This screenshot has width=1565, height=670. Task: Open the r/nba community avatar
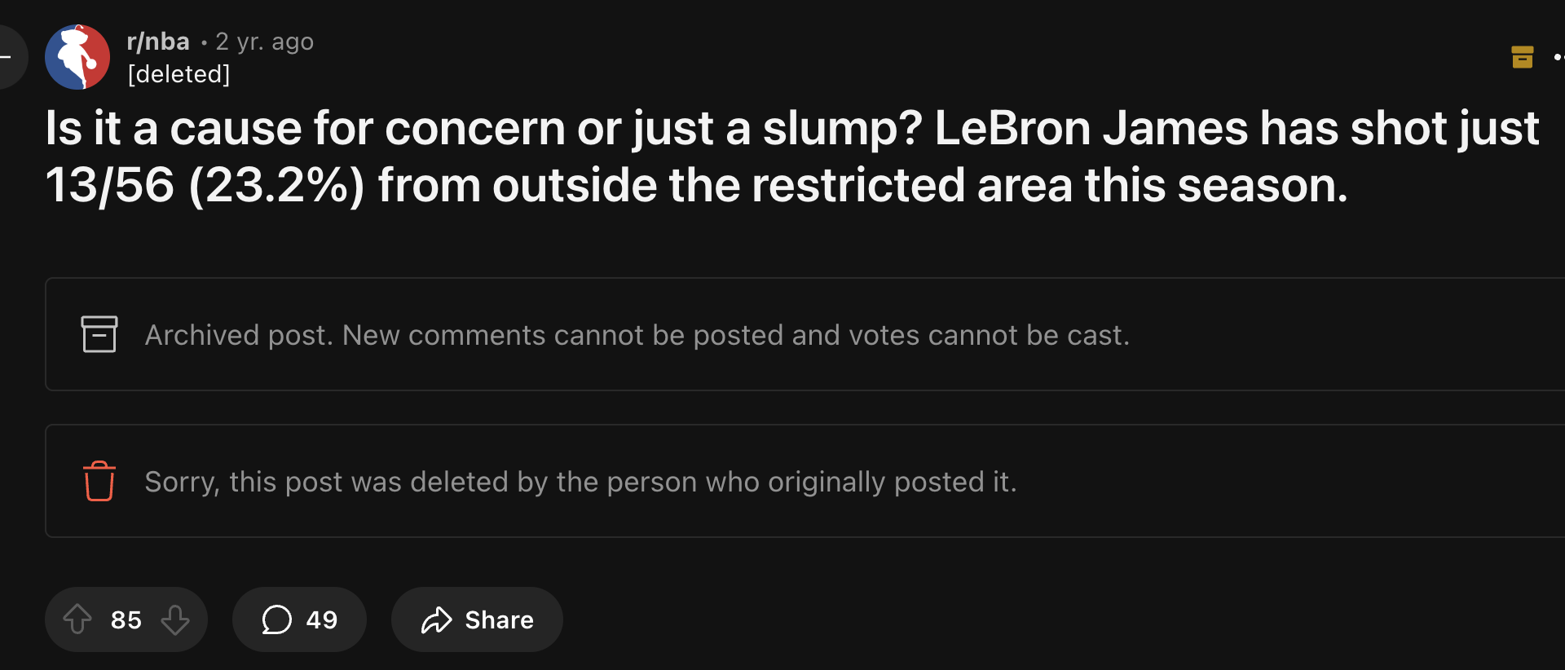tap(77, 57)
